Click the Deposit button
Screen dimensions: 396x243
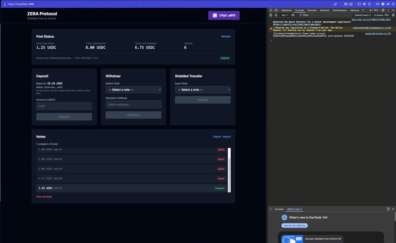click(64, 117)
